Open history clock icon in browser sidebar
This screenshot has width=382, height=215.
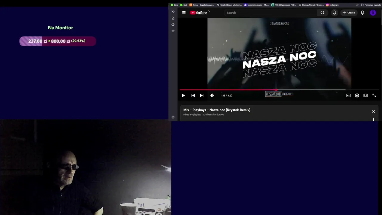coord(173,24)
